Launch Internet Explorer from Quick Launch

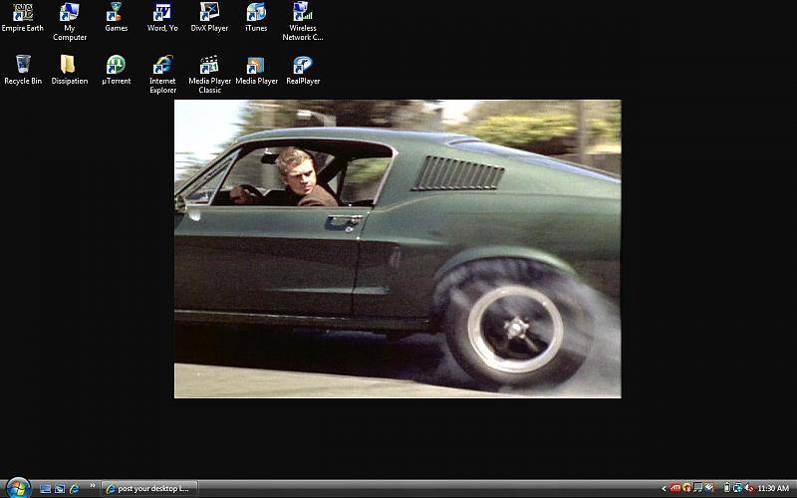(74, 489)
